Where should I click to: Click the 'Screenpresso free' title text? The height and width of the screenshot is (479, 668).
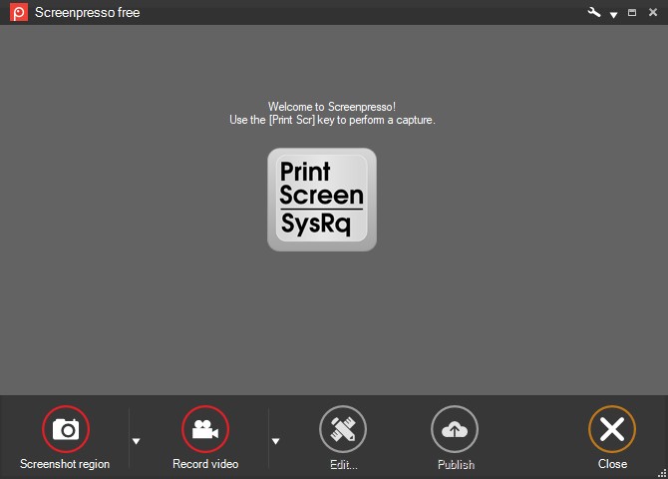[87, 13]
